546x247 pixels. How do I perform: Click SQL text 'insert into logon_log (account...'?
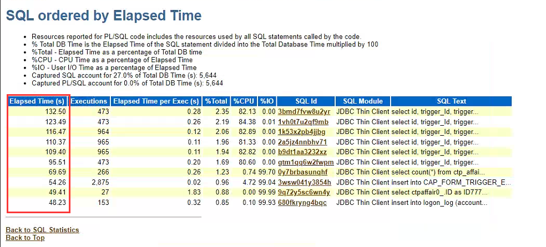coord(439,202)
